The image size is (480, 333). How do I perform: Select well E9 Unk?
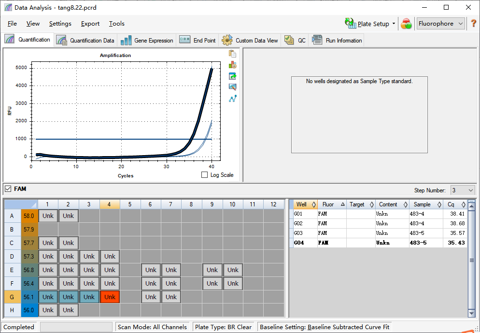tap(212, 270)
